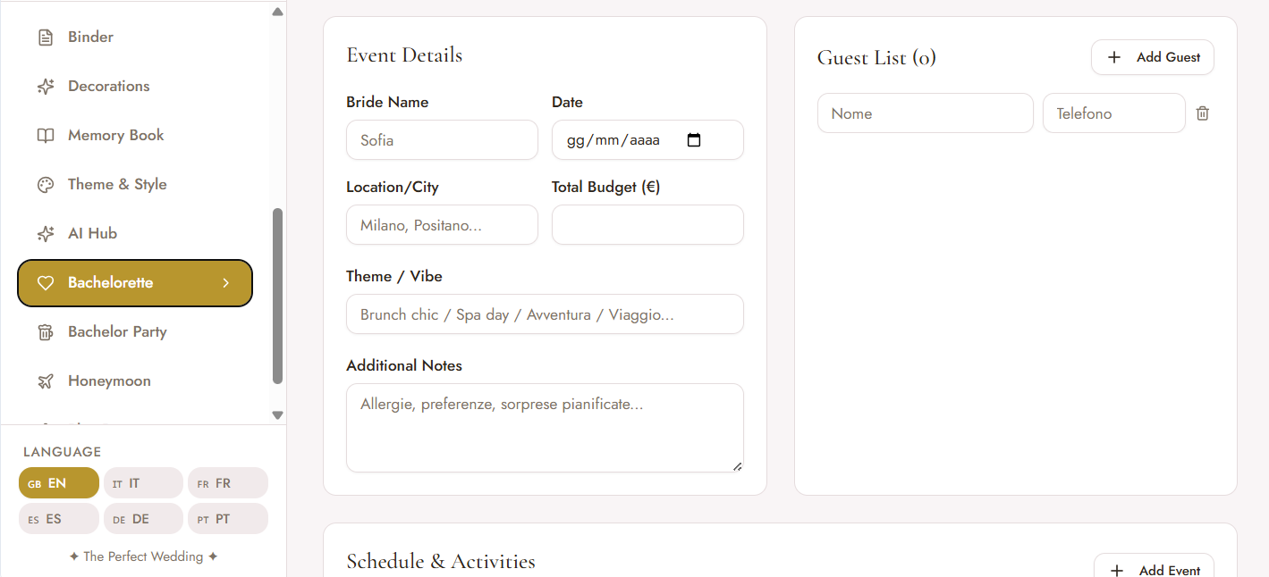Go to Memory Book section
The image size is (1269, 577).
[x=135, y=136]
